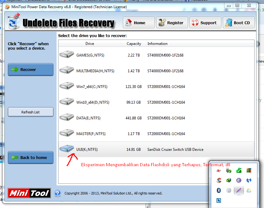Select Back to home
The image size is (264, 208).
tap(30, 158)
